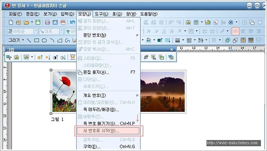Insert special character asterisk icon
The width and height of the screenshot is (267, 151).
pos(231,22)
